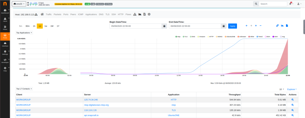The image size is (305, 118).
Task: Focus the Search input field
Action: point(273,4)
